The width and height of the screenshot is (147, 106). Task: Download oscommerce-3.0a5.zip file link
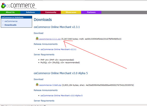(x=50, y=85)
